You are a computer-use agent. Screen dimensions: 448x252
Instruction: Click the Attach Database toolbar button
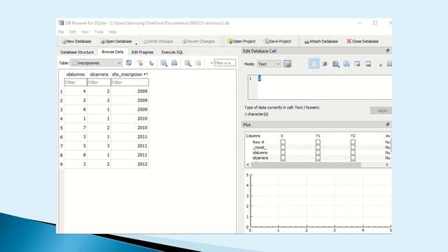pyautogui.click(x=321, y=41)
